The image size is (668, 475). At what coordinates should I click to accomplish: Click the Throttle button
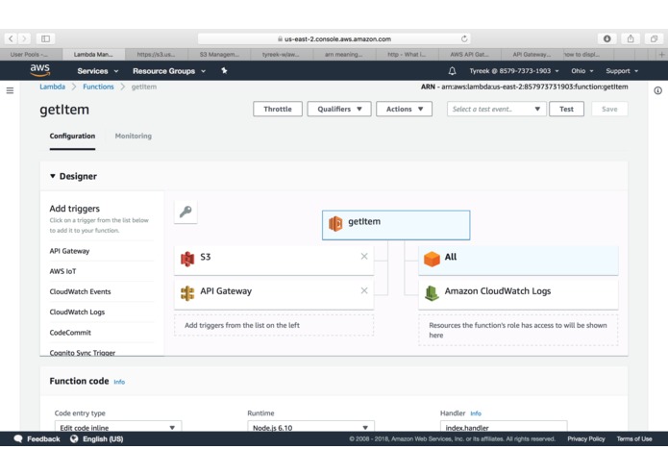point(278,109)
